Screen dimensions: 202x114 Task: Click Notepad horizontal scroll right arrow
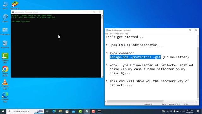click(196, 101)
